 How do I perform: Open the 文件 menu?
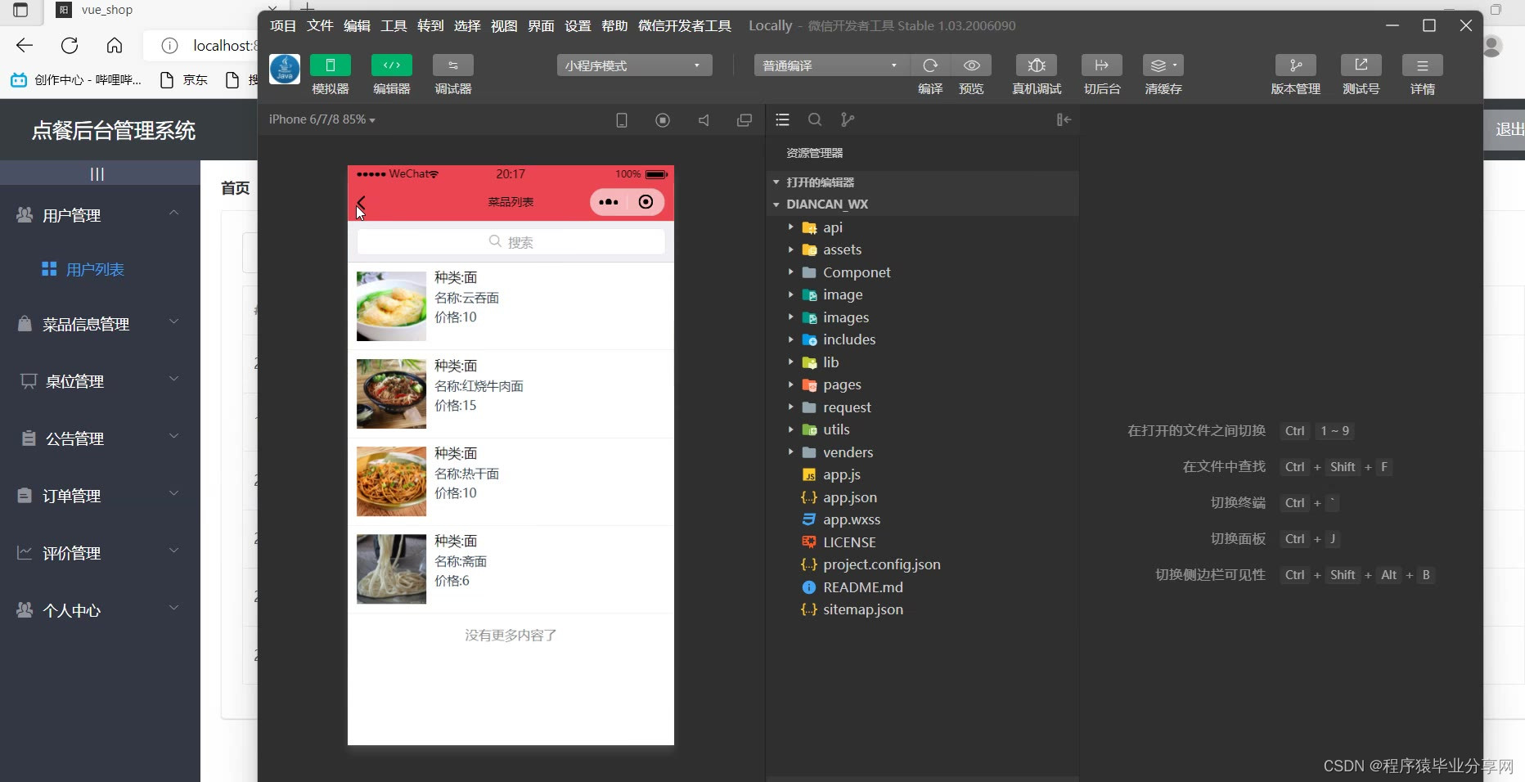point(320,25)
